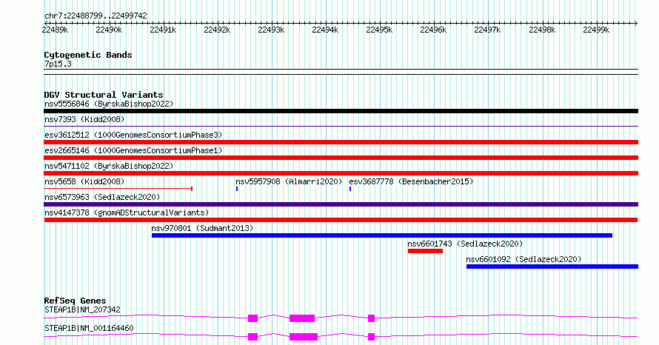Click the nsv5556846 black variant bar
659x345 pixels.
(341, 111)
